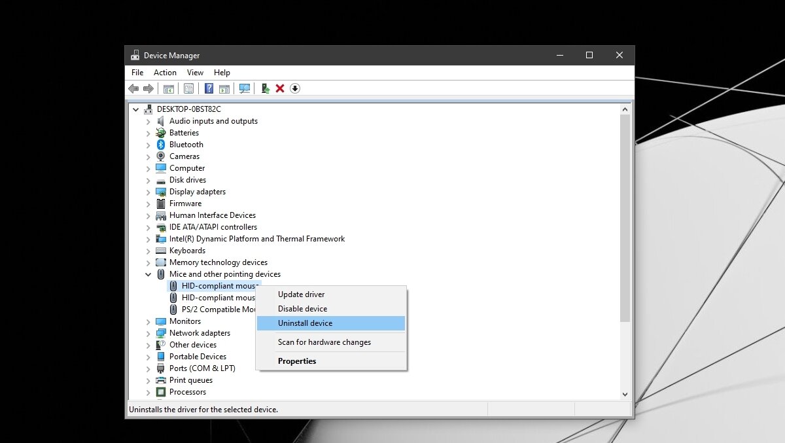The width and height of the screenshot is (785, 443).
Task: Collapse the Mice and other pointing devices category
Action: (148, 274)
